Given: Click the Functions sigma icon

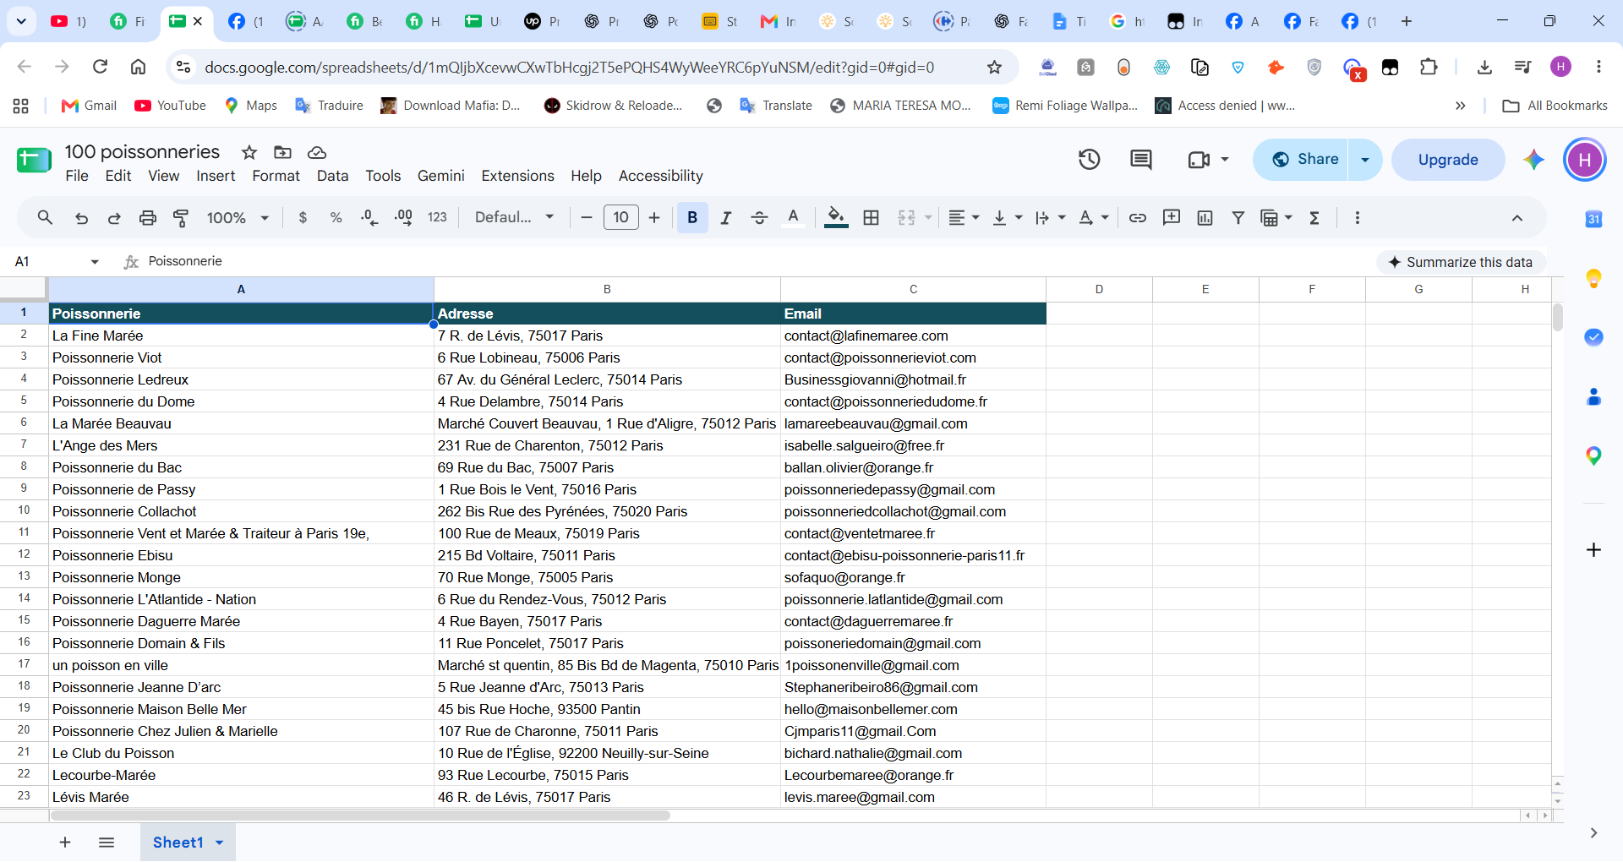Looking at the screenshot, I should tap(1314, 218).
